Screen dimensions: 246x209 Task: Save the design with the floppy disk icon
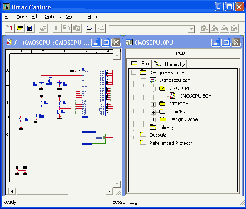coord(30,28)
